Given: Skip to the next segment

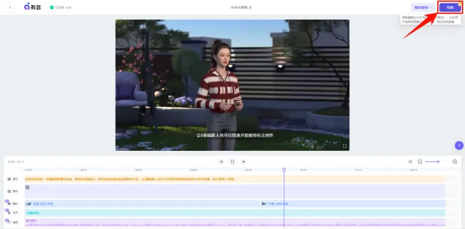Looking at the screenshot, I should point(244,162).
